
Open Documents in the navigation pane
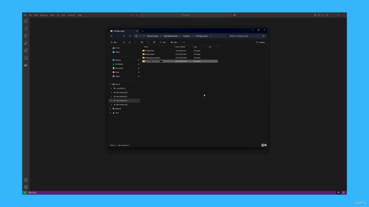pyautogui.click(x=119, y=68)
